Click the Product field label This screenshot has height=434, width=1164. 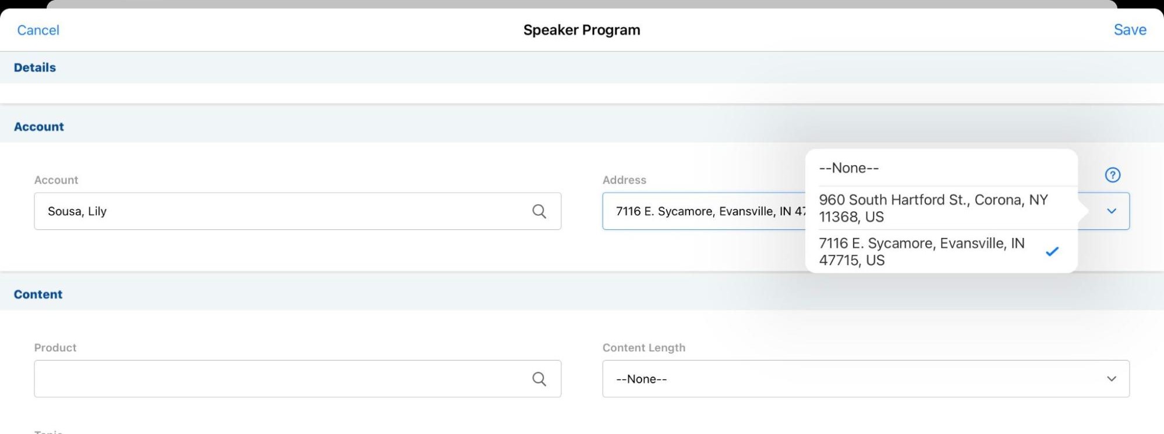[x=55, y=348]
